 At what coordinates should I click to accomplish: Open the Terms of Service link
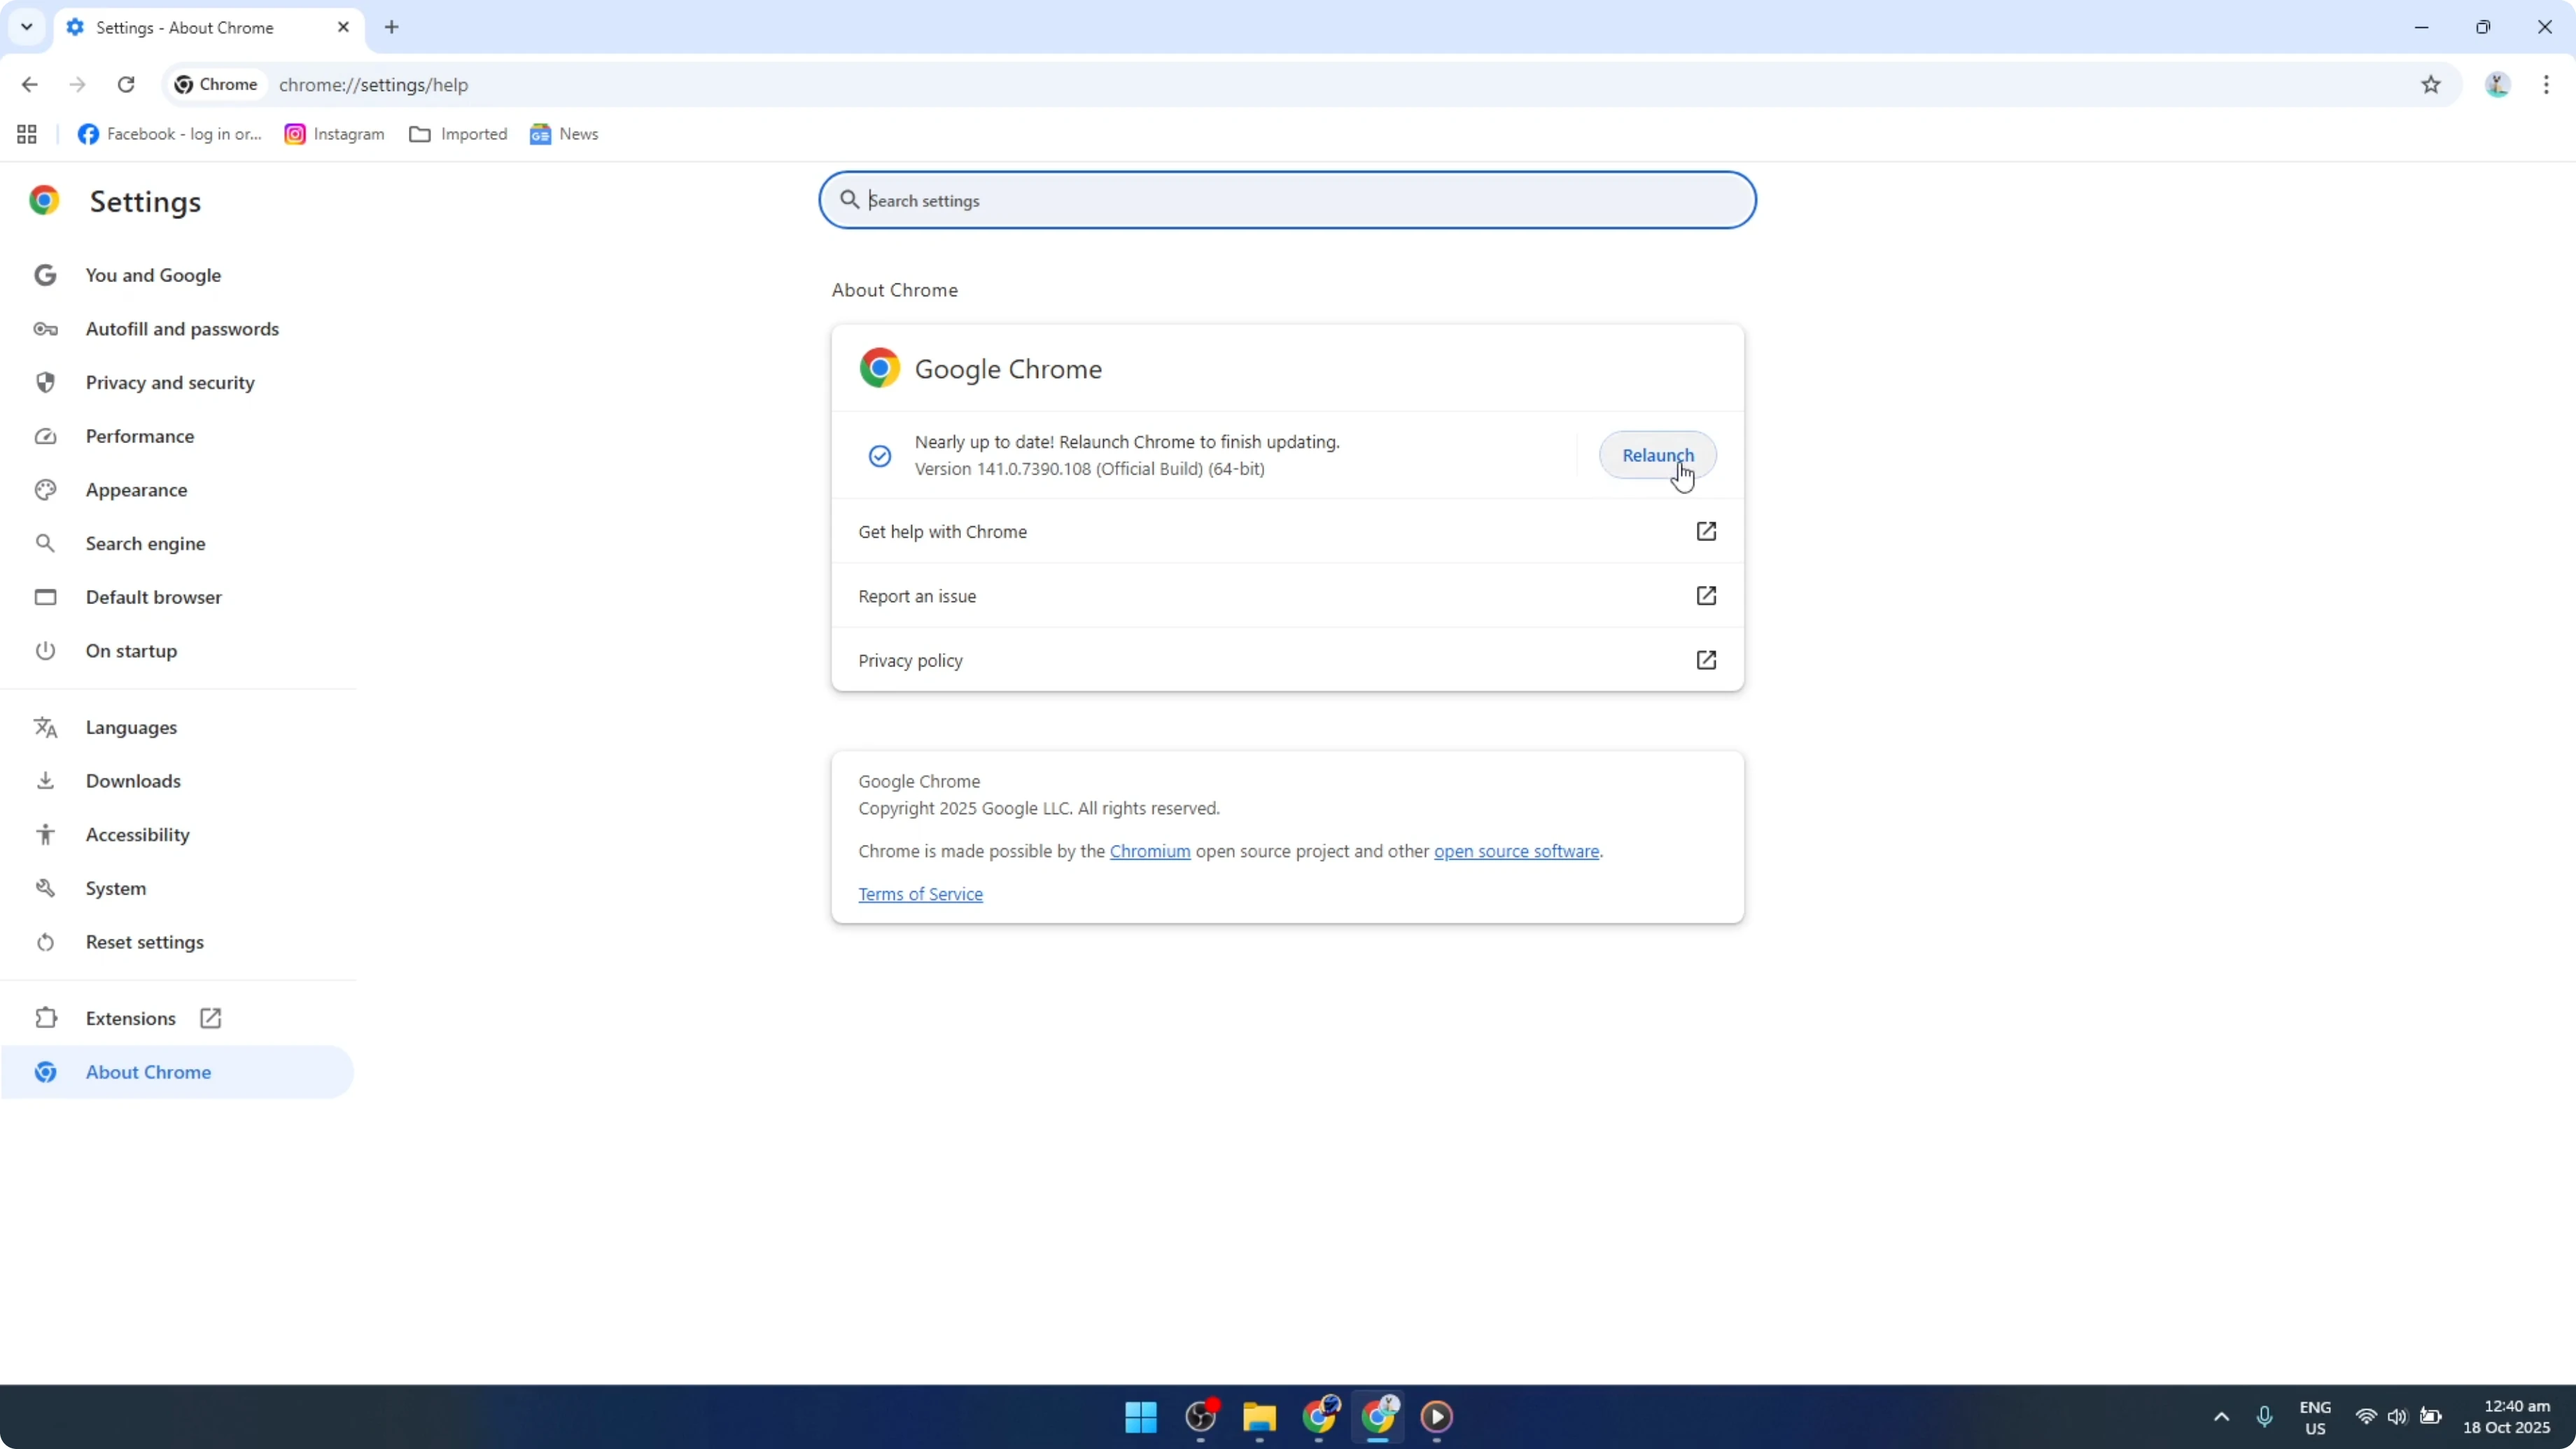coord(920,893)
